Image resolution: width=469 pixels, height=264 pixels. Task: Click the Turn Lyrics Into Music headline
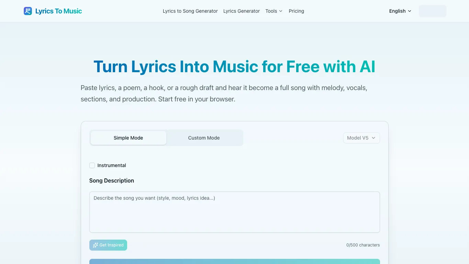click(x=234, y=66)
